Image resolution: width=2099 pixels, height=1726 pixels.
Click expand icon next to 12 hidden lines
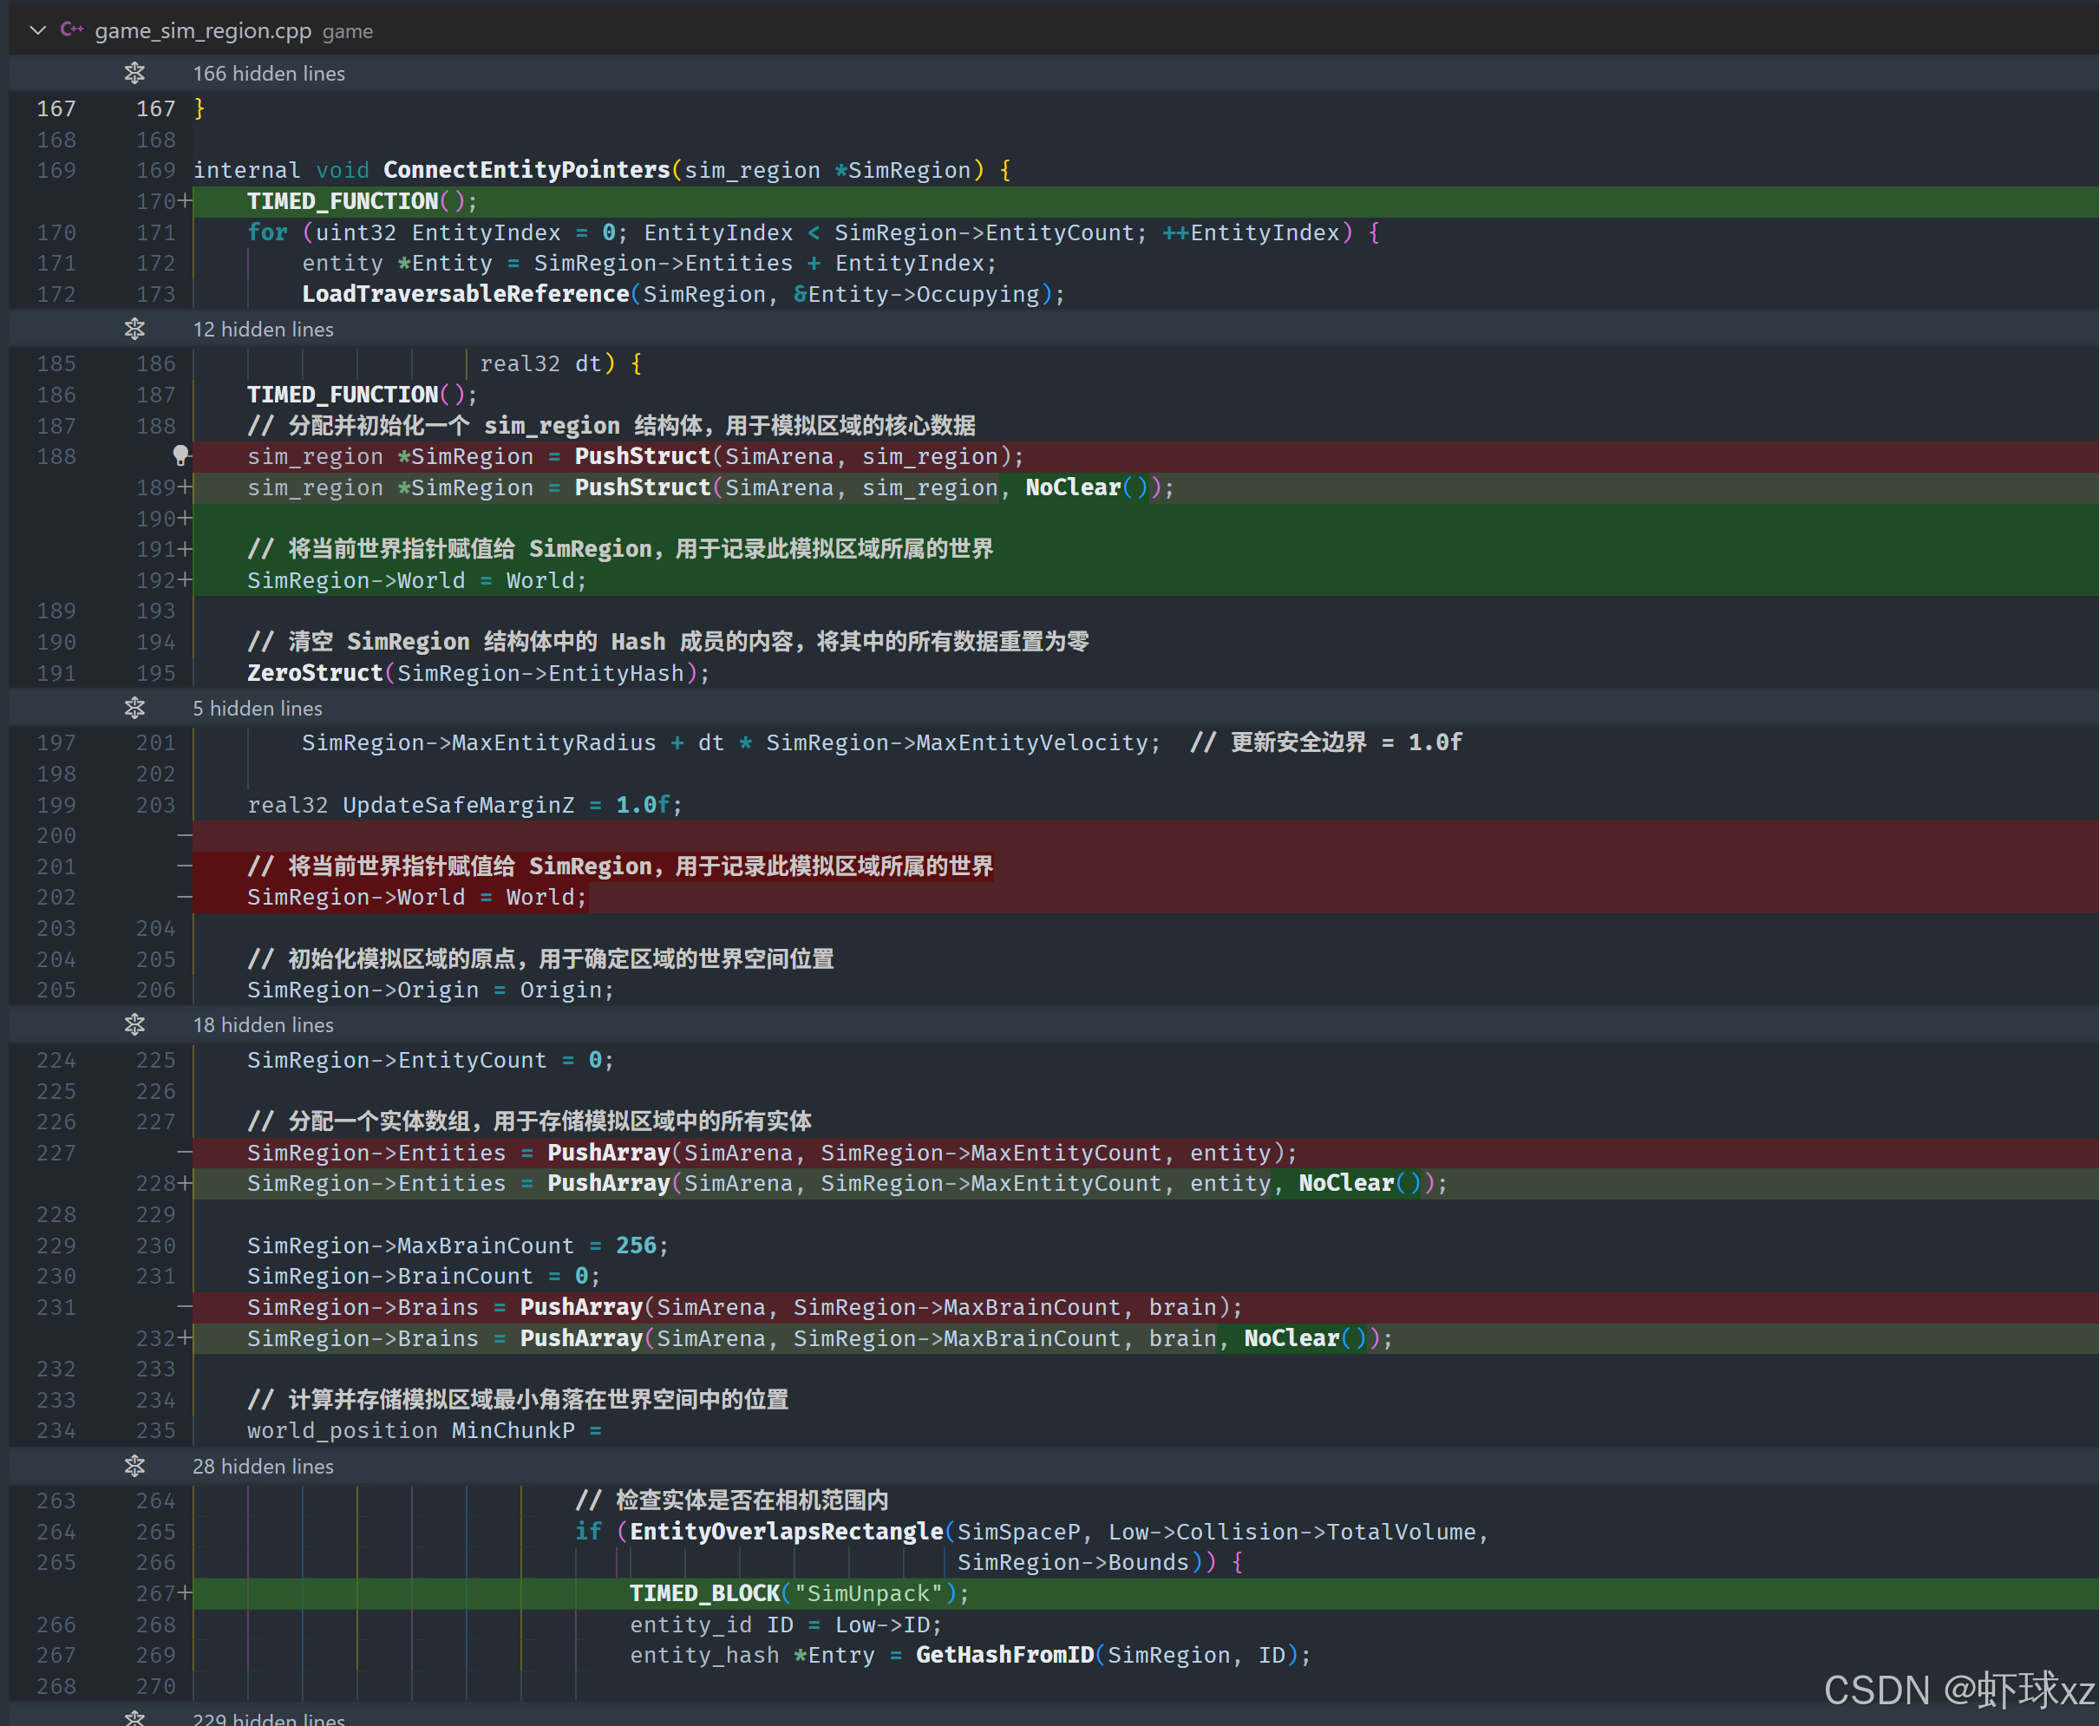[x=135, y=329]
